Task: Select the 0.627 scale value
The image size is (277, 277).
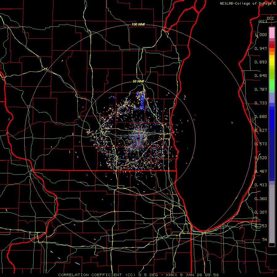Action: pyautogui.click(x=261, y=130)
